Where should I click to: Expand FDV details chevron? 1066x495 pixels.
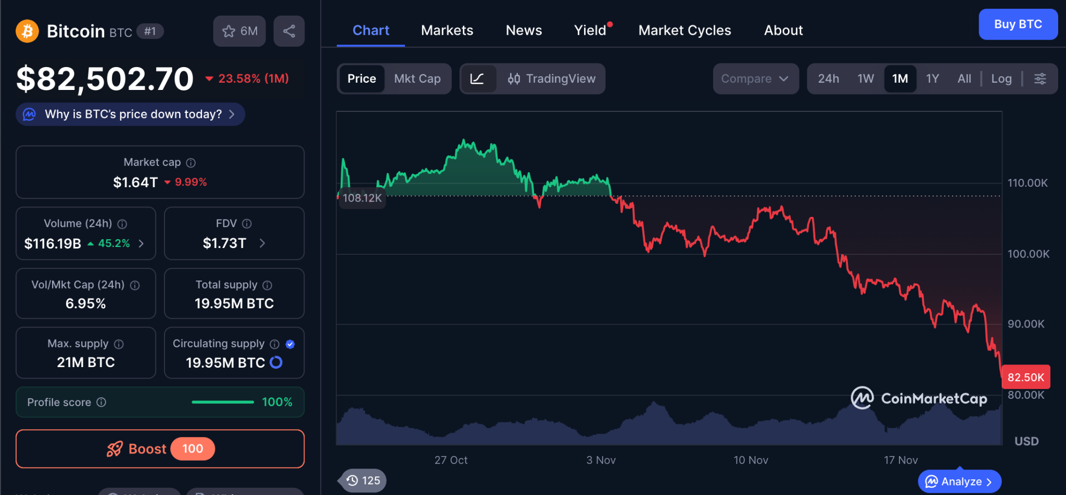[x=262, y=243]
